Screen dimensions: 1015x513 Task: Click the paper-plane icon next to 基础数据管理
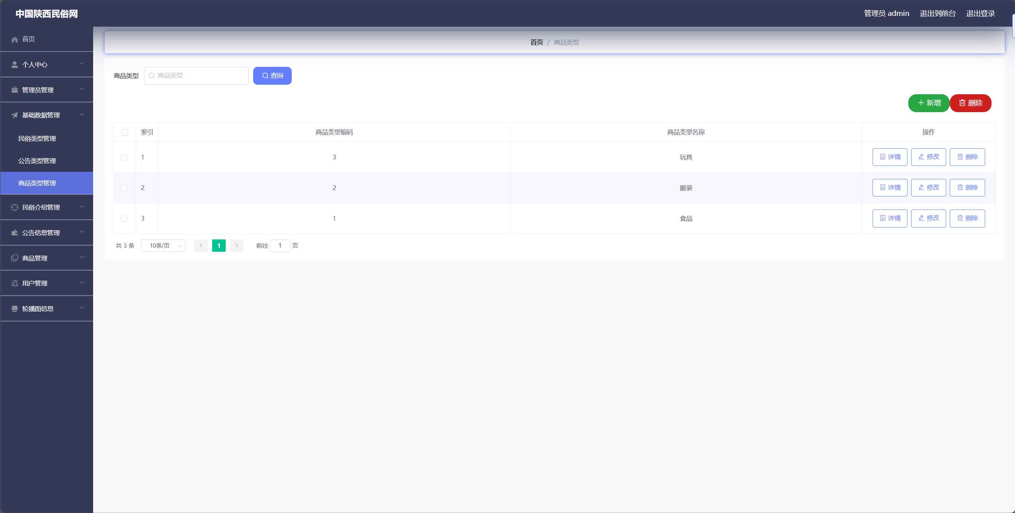point(15,115)
